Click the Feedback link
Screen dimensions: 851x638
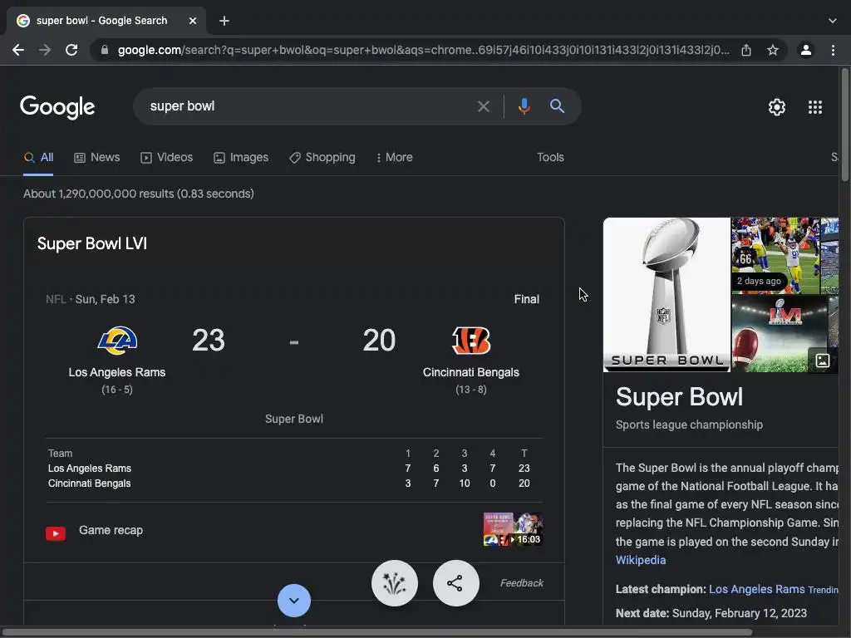point(522,583)
